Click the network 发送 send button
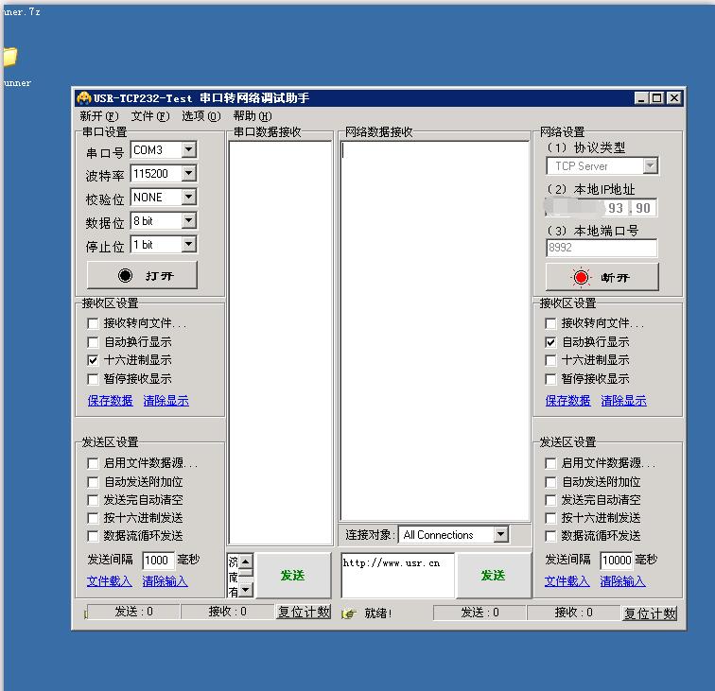The height and width of the screenshot is (691, 715). [493, 575]
